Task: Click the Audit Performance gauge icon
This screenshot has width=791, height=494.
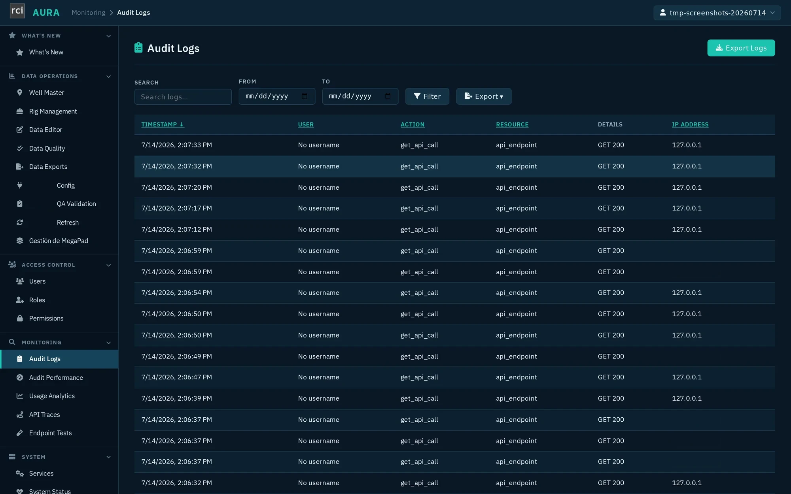Action: [20, 377]
